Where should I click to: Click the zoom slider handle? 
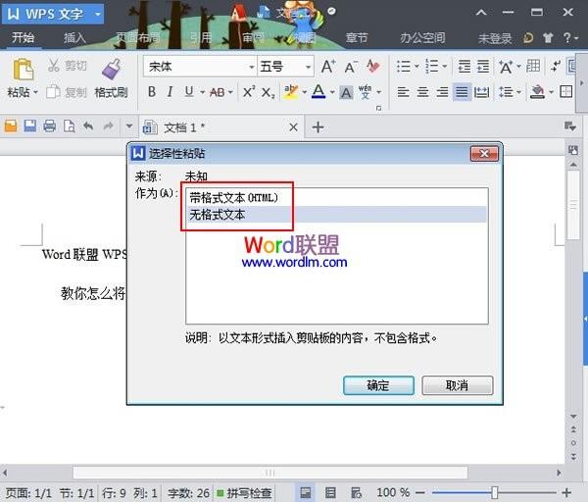coord(495,492)
